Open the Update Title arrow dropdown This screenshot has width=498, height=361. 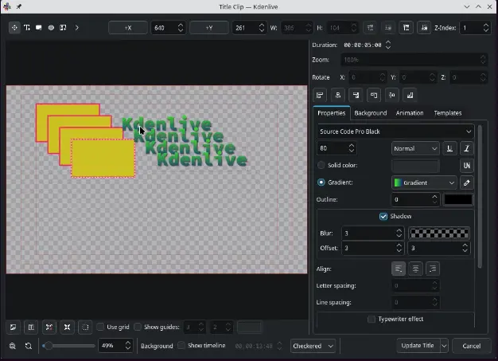pyautogui.click(x=444, y=345)
